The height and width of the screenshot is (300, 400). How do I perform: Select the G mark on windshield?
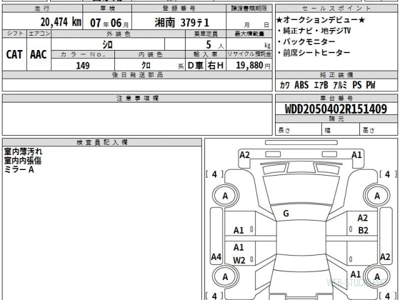[x=286, y=213]
